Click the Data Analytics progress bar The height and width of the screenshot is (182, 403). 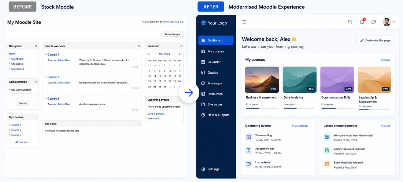pyautogui.click(x=299, y=108)
